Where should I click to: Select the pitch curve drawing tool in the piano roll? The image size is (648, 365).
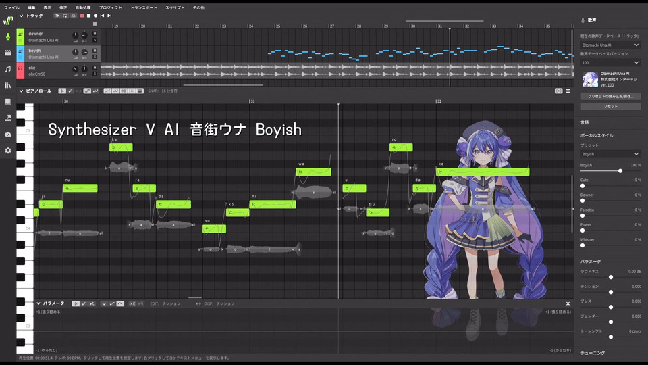click(x=95, y=91)
